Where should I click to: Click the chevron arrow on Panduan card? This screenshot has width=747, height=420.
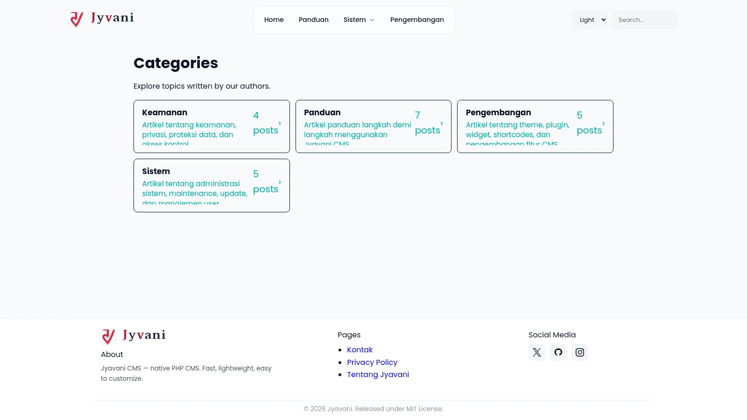click(442, 123)
